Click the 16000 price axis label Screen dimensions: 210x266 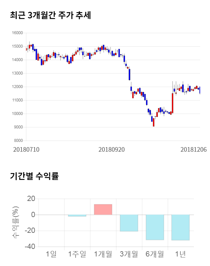pyautogui.click(x=18, y=33)
